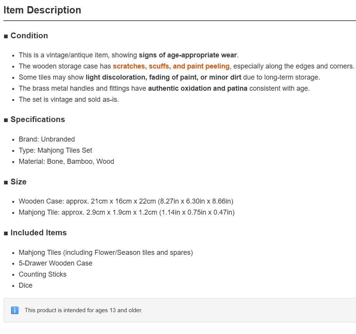This screenshot has width=356, height=334.
Task: Click the 'Type: Mahjong Tiles Set' line
Action: point(55,150)
